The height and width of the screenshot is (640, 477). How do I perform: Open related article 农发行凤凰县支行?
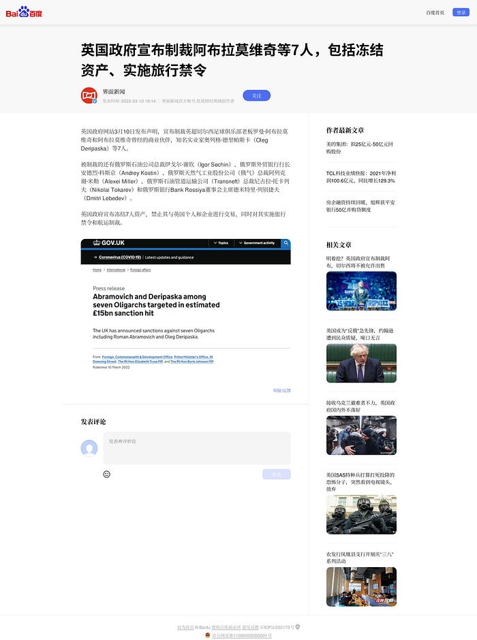tap(360, 558)
